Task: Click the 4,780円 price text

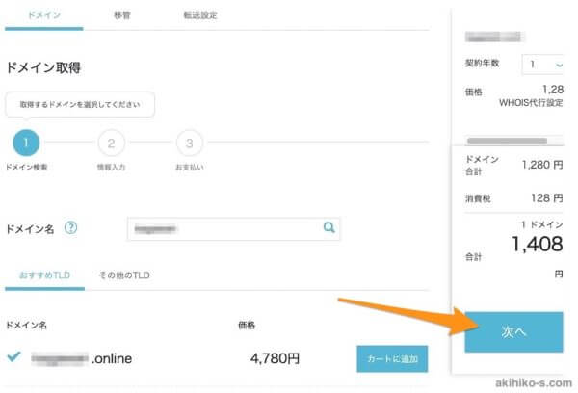Action: [275, 358]
